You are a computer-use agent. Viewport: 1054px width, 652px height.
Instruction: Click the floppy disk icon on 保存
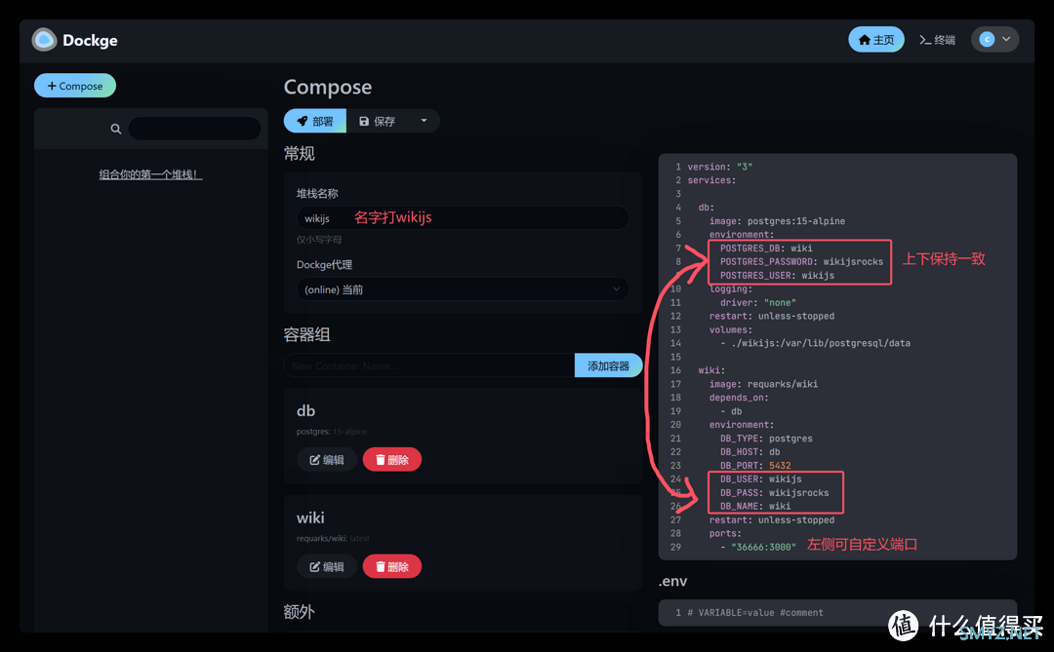point(364,121)
